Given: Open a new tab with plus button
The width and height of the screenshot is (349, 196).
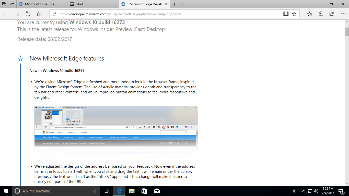Looking at the screenshot, I should click(175, 4).
